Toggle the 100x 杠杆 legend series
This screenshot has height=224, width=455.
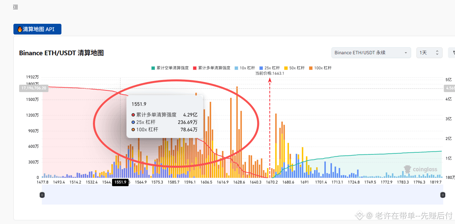click(320, 68)
